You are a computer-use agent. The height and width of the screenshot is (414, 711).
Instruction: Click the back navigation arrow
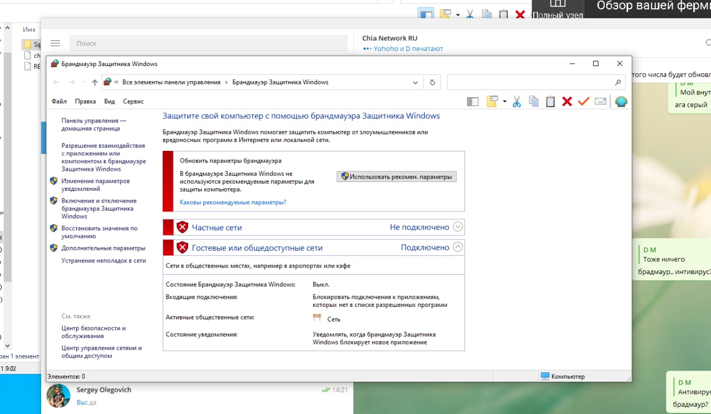point(56,82)
